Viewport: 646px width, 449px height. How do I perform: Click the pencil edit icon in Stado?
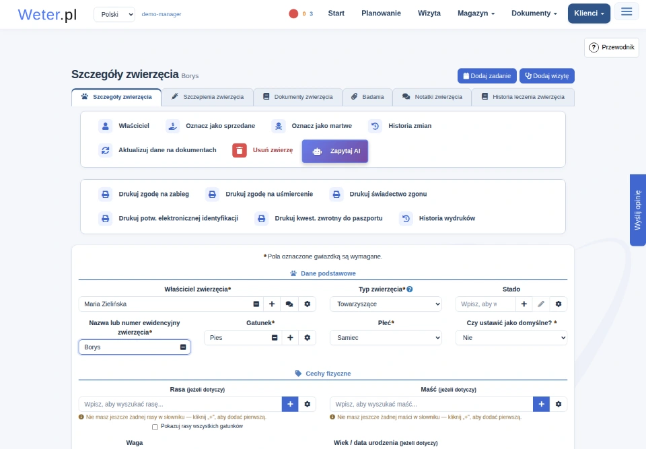(x=541, y=304)
